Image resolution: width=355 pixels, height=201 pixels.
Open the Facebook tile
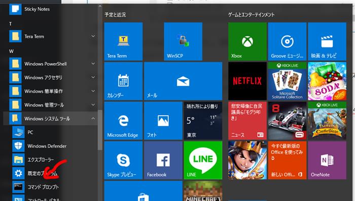click(x=163, y=161)
